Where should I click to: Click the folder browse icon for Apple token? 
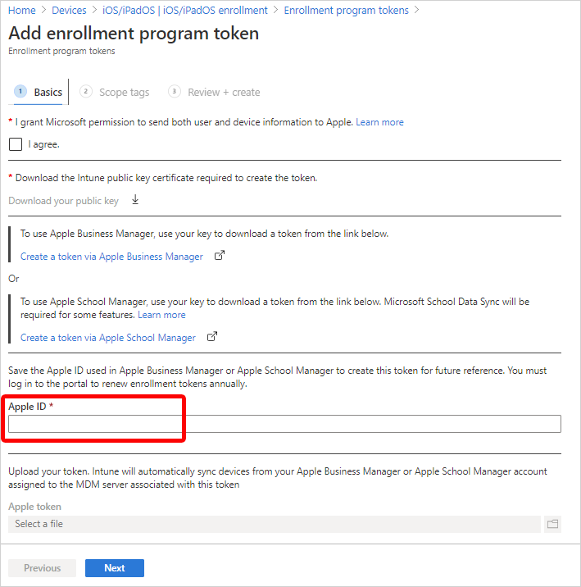coord(552,524)
